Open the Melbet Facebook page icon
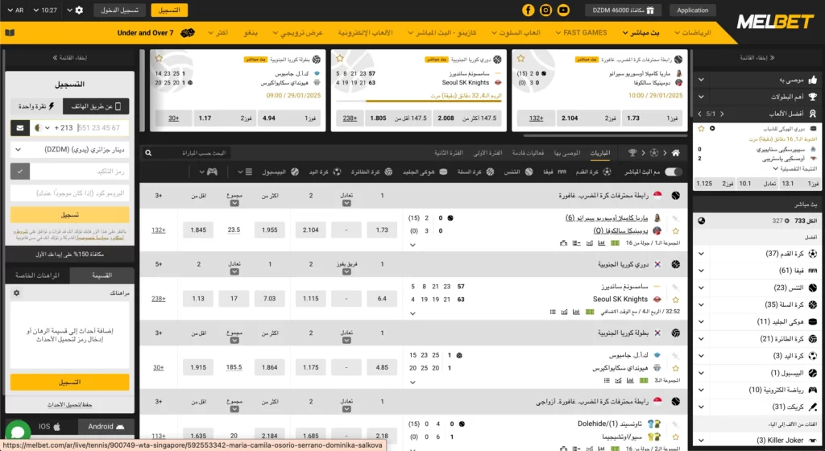 pos(528,10)
